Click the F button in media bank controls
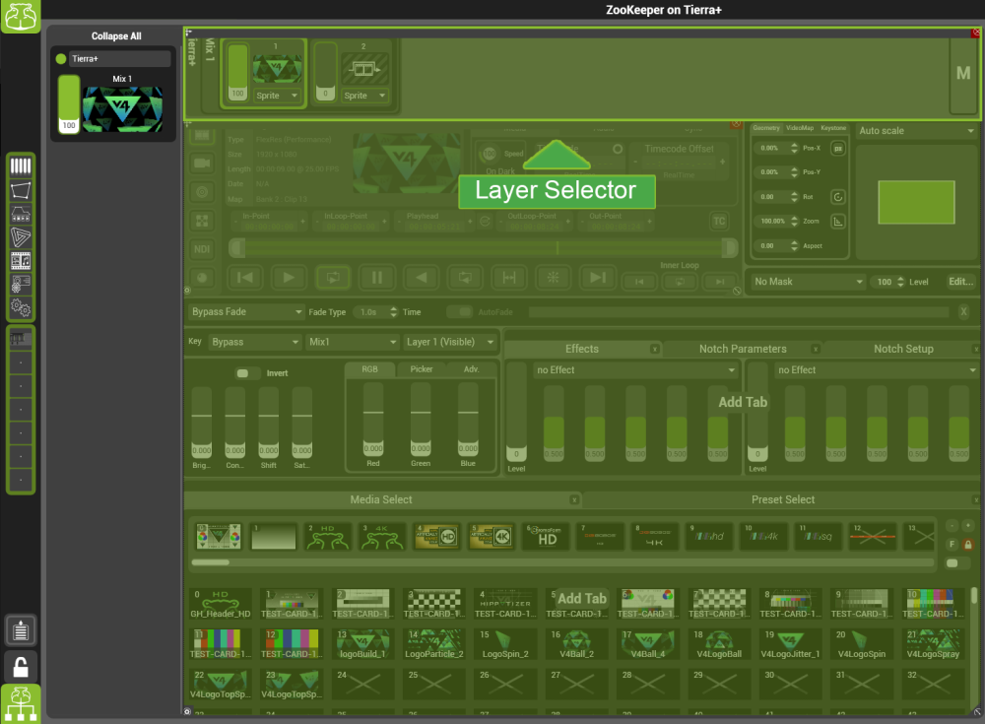The height and width of the screenshot is (724, 985). [x=952, y=545]
